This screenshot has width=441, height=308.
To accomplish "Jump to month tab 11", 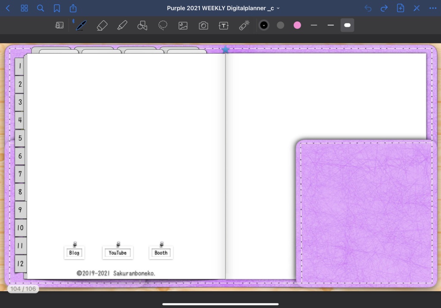I will pos(21,246).
